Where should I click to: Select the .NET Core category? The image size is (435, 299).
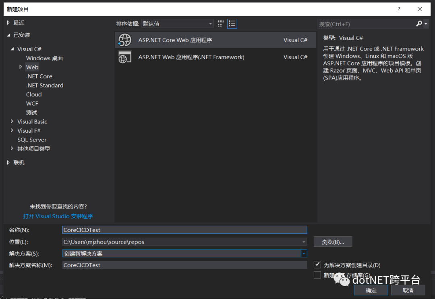point(39,76)
